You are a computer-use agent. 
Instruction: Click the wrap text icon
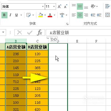click(x=108, y=6)
